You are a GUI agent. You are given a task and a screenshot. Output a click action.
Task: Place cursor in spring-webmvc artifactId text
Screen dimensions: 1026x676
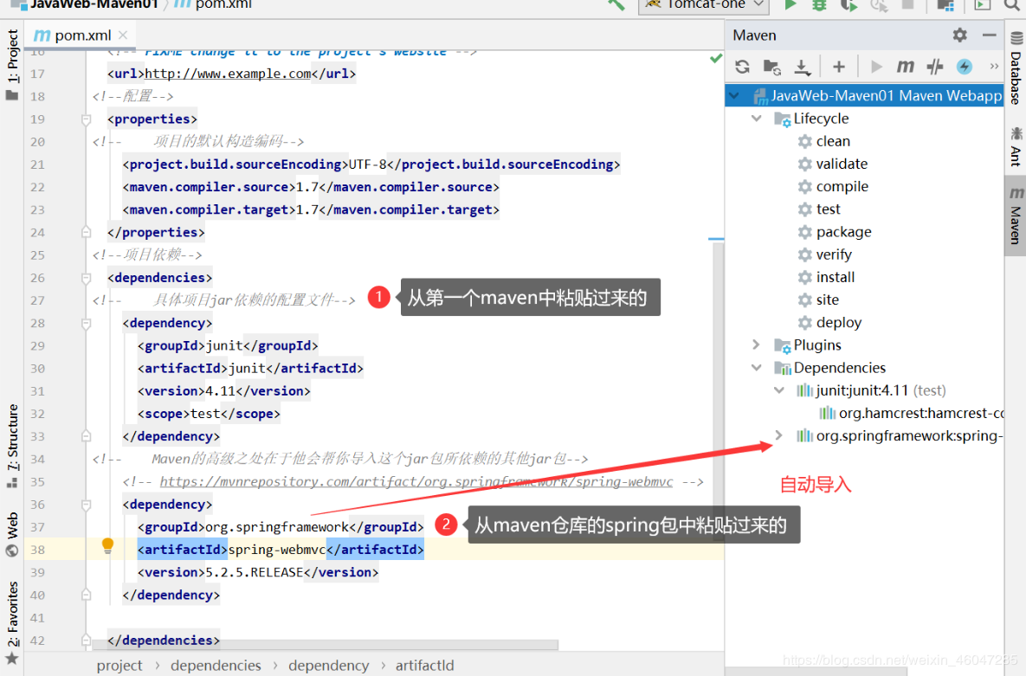pyautogui.click(x=277, y=550)
